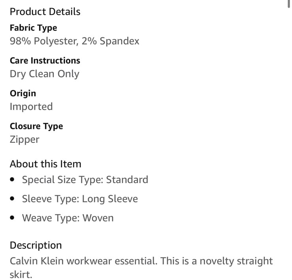Click the bullet dot before Weave Type

(12, 218)
